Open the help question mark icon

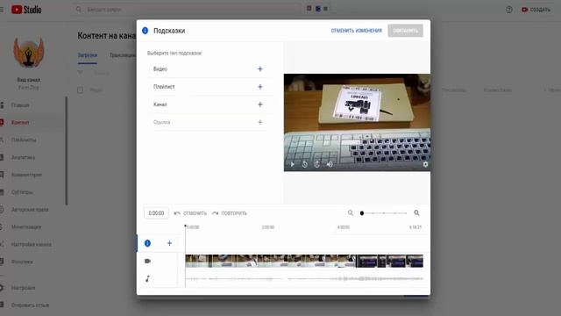tap(508, 10)
